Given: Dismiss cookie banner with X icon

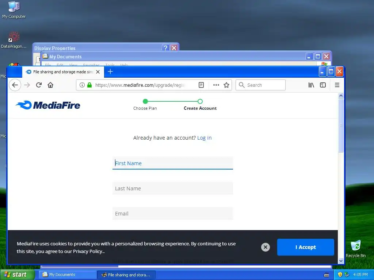Looking at the screenshot, I should click(266, 247).
